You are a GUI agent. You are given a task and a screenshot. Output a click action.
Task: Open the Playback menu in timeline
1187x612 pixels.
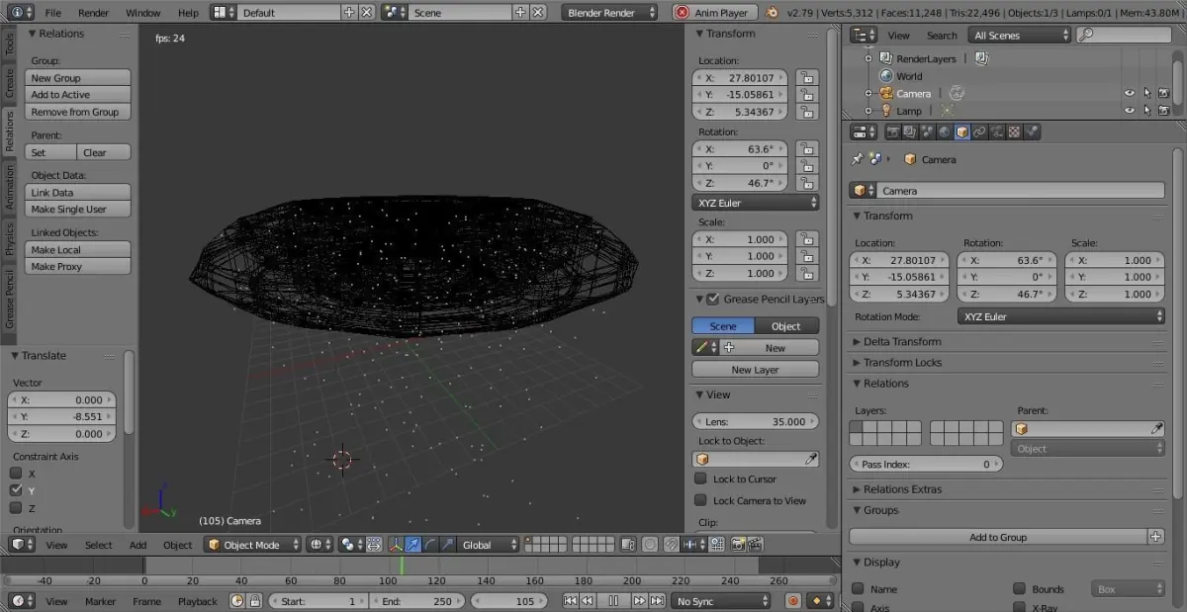198,601
